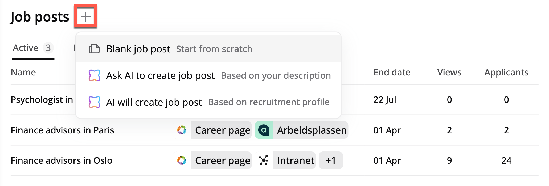
Task: Open the Psychologist job post
Action: (x=42, y=100)
